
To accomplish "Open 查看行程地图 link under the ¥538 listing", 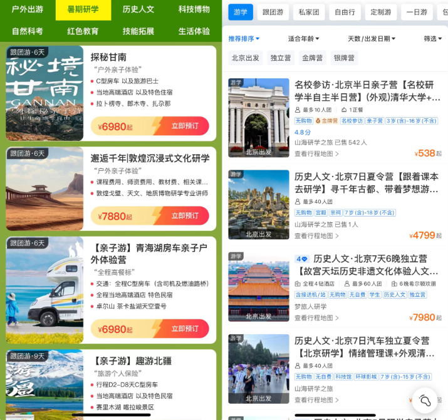I will click(316, 153).
